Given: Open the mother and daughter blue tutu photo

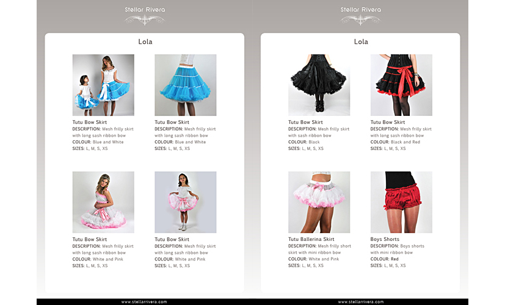Looking at the screenshot, I should [x=103, y=85].
